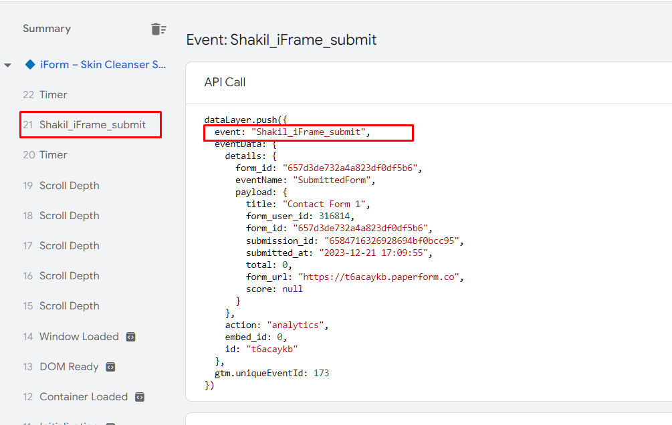Open event 15 Scroll Depth
Image resolution: width=672 pixels, height=425 pixels.
point(69,306)
